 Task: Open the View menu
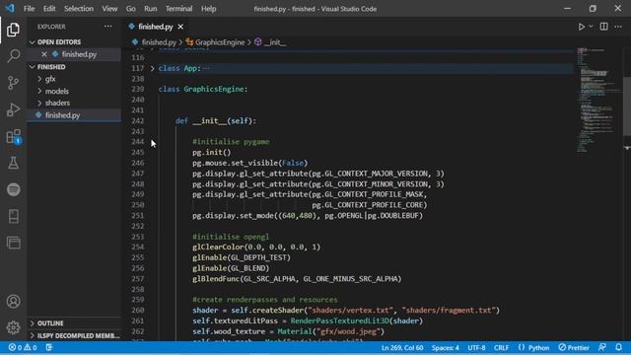(109, 9)
